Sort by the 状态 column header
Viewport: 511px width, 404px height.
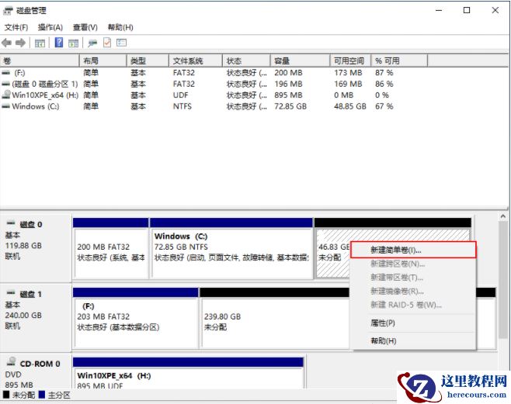246,60
